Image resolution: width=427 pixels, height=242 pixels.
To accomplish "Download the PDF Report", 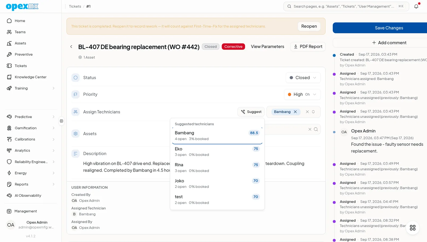I will pyautogui.click(x=308, y=47).
